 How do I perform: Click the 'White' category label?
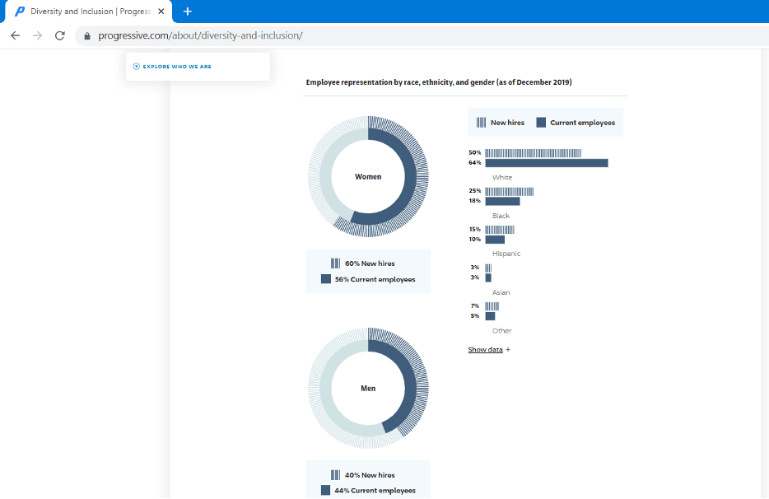tap(502, 178)
